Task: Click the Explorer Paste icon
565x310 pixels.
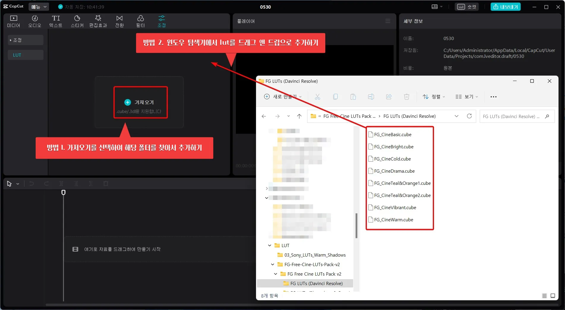Action: coord(353,97)
